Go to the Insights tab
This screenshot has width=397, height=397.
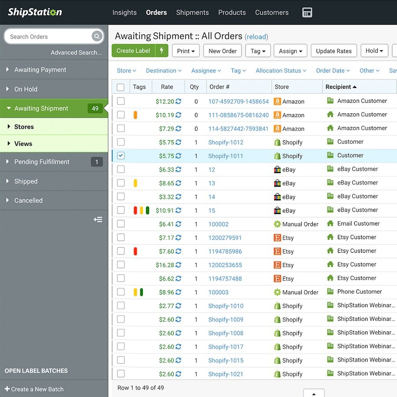click(x=124, y=12)
